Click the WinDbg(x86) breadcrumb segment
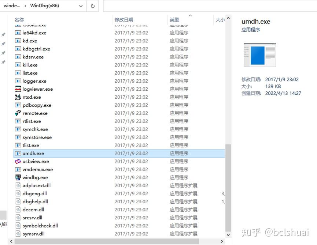The image size is (317, 245). 45,5
